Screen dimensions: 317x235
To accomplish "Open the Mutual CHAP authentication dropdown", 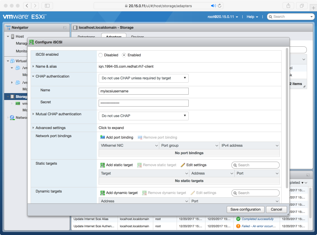I will coord(143,116).
